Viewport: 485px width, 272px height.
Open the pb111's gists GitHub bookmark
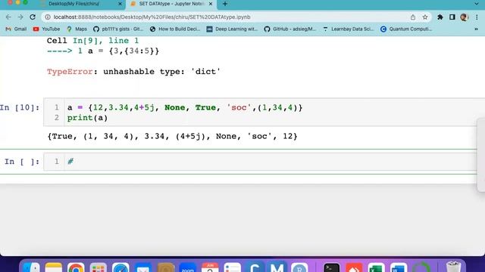(x=118, y=29)
